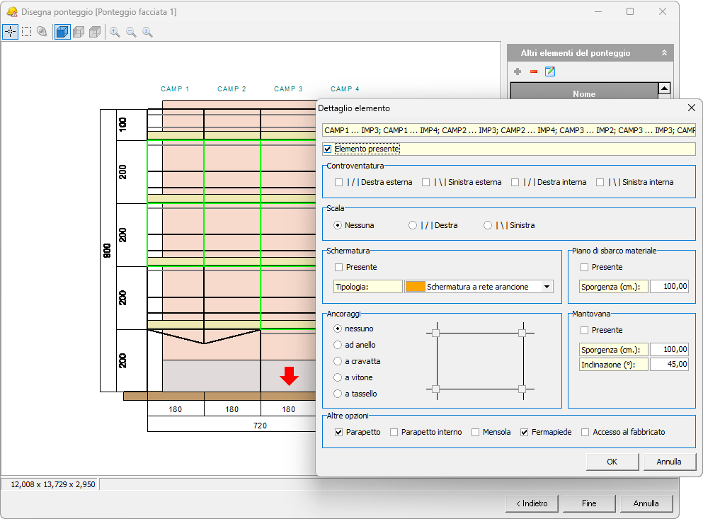
Task: Enable the Parapetto interno option
Action: [394, 432]
